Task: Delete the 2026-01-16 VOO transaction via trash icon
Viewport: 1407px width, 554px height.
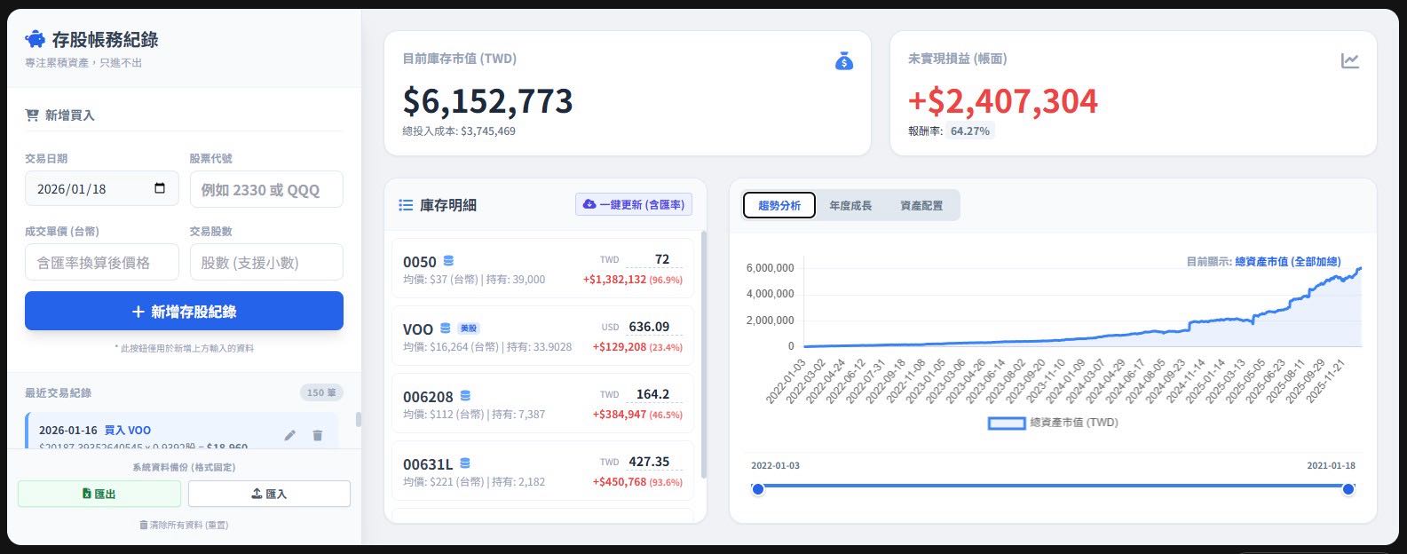Action: [x=317, y=435]
